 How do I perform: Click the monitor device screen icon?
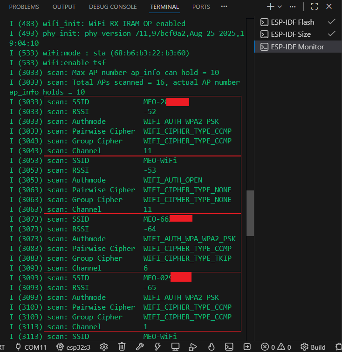(x=175, y=347)
